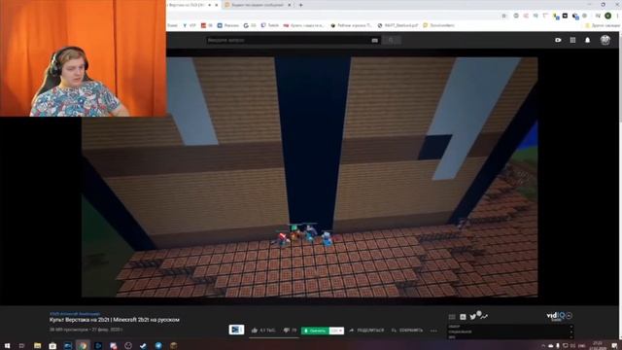Click the video title Культ Верстака на 2b2t
Screen dimensions: 622x350
(x=115, y=320)
